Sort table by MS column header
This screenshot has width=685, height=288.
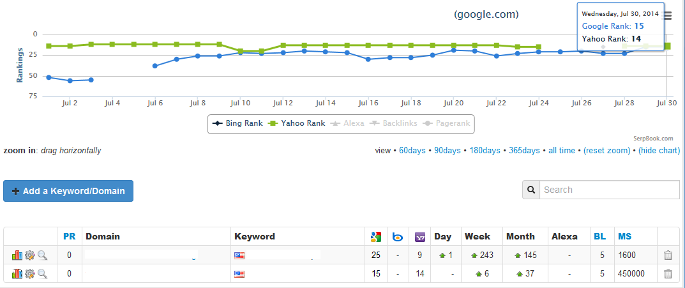point(625,236)
